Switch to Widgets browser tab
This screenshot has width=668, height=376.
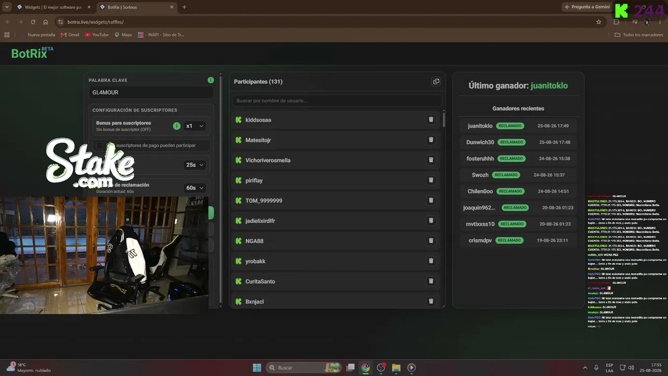click(x=50, y=7)
